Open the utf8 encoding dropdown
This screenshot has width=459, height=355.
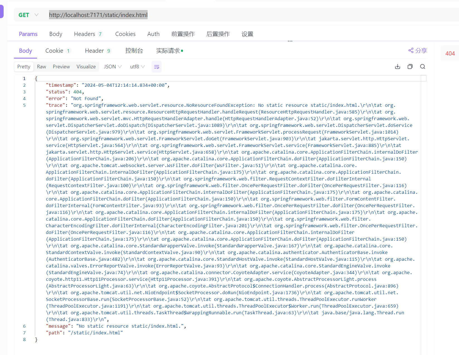click(138, 67)
